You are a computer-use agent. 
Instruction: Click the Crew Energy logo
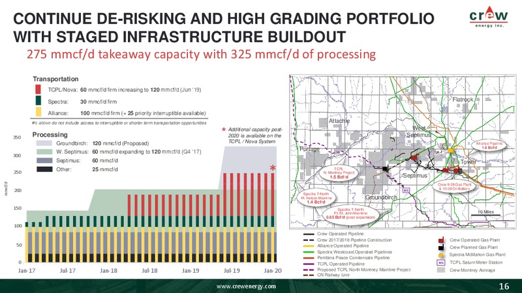pos(489,17)
